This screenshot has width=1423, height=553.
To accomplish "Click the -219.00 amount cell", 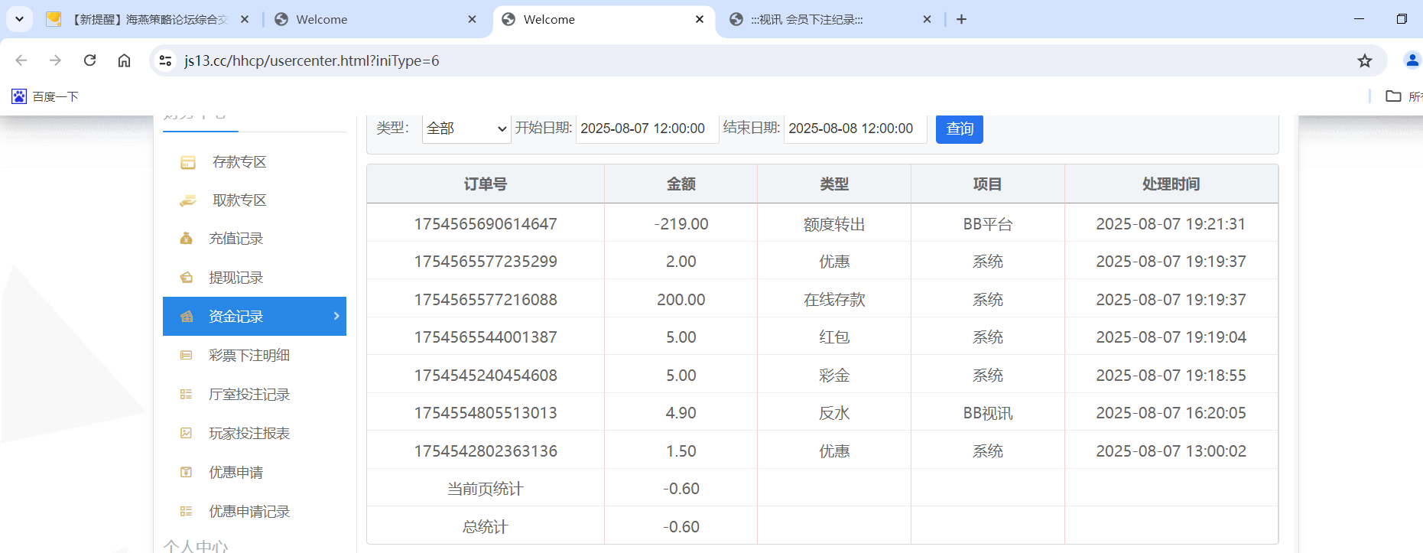I will pos(681,224).
